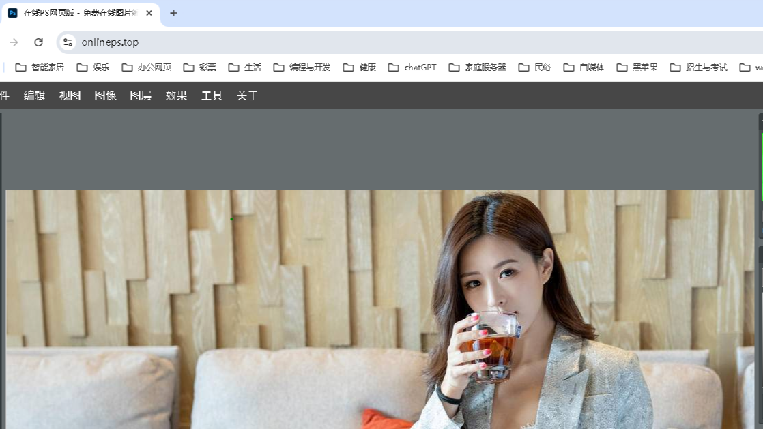This screenshot has height=429, width=763.
Task: Open the 图层 menu in the editor
Action: pos(141,95)
